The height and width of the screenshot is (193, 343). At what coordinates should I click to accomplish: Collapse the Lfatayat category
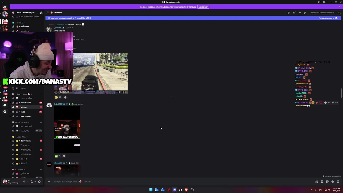point(18,169)
